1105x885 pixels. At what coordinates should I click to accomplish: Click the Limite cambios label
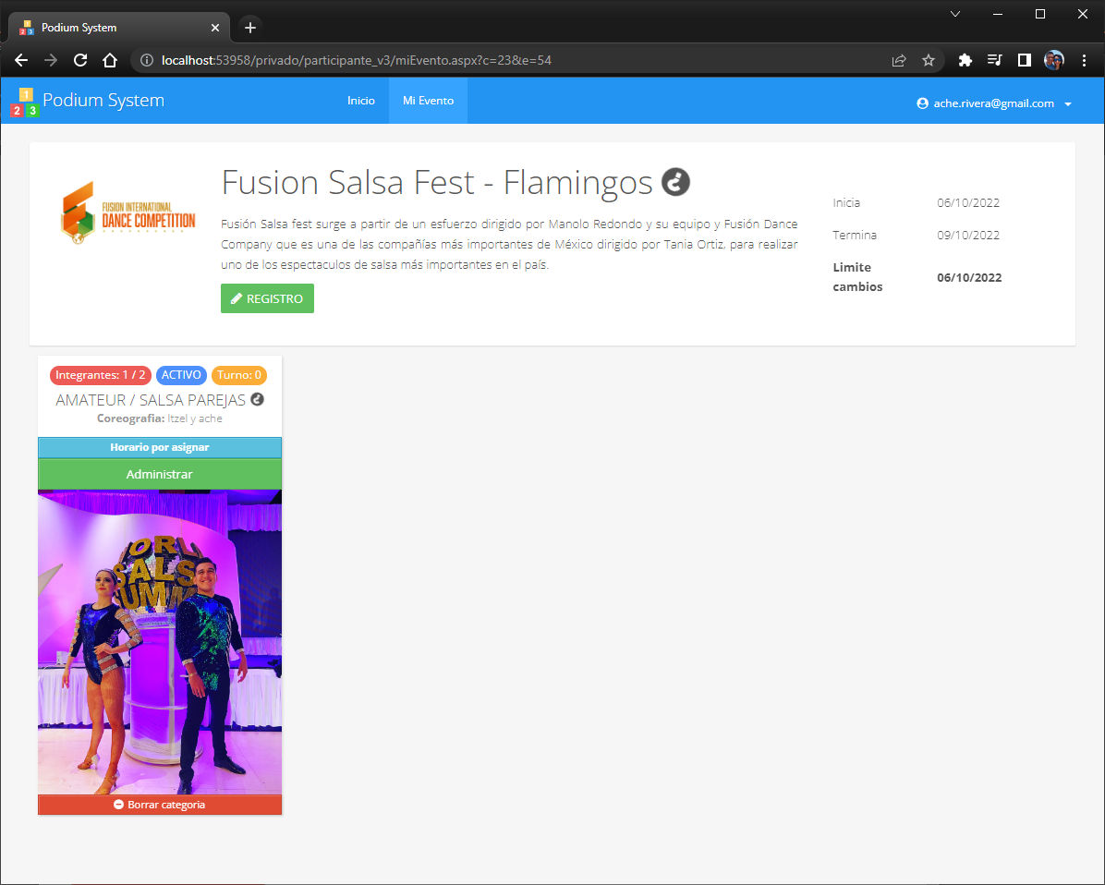[857, 277]
